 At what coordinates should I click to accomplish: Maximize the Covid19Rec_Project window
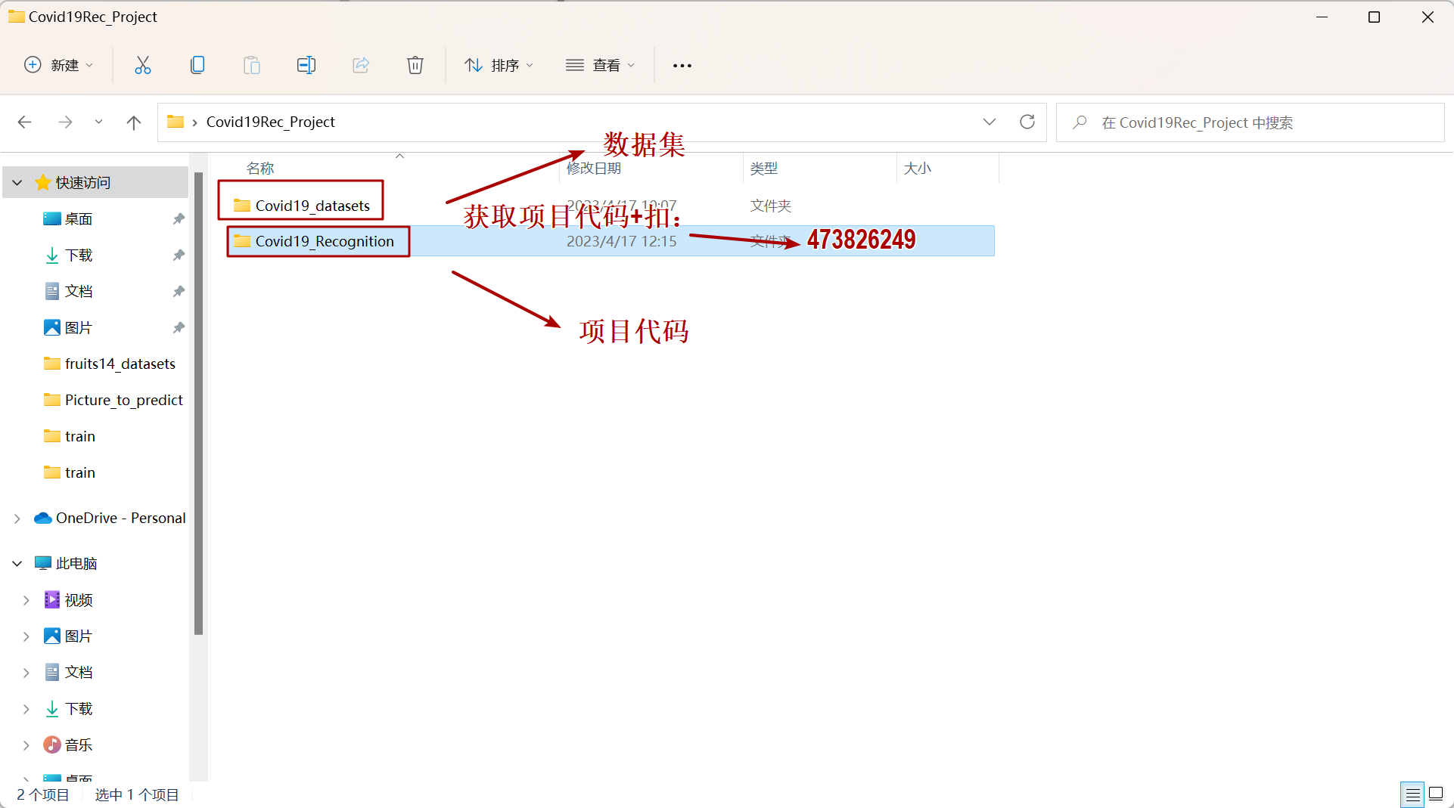coord(1375,17)
